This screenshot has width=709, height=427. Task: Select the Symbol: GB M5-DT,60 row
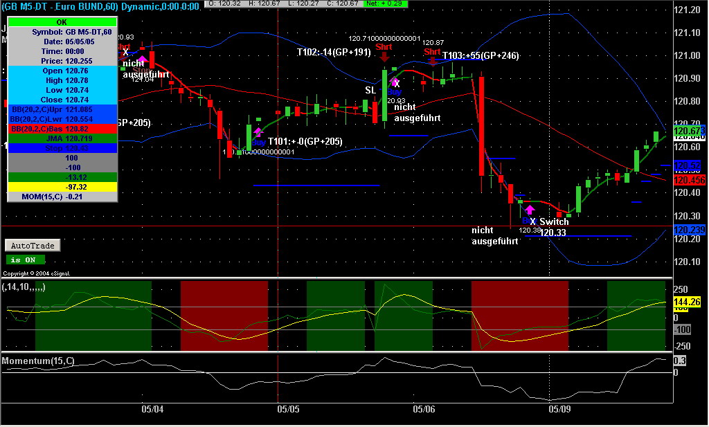(62, 32)
